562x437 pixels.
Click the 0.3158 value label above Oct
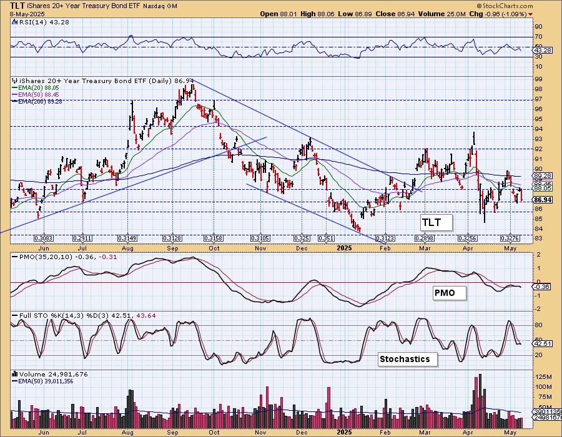coord(214,238)
